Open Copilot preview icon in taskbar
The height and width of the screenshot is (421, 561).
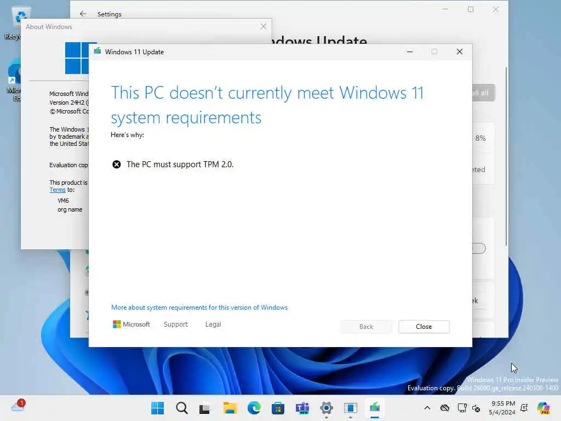(543, 408)
